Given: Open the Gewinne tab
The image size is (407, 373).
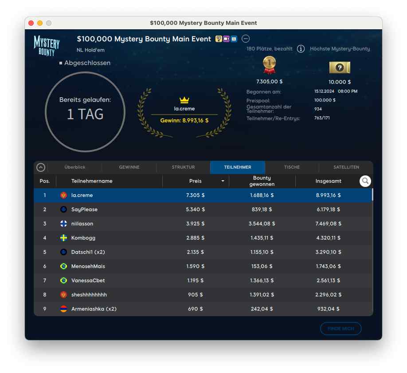Looking at the screenshot, I should pyautogui.click(x=129, y=167).
